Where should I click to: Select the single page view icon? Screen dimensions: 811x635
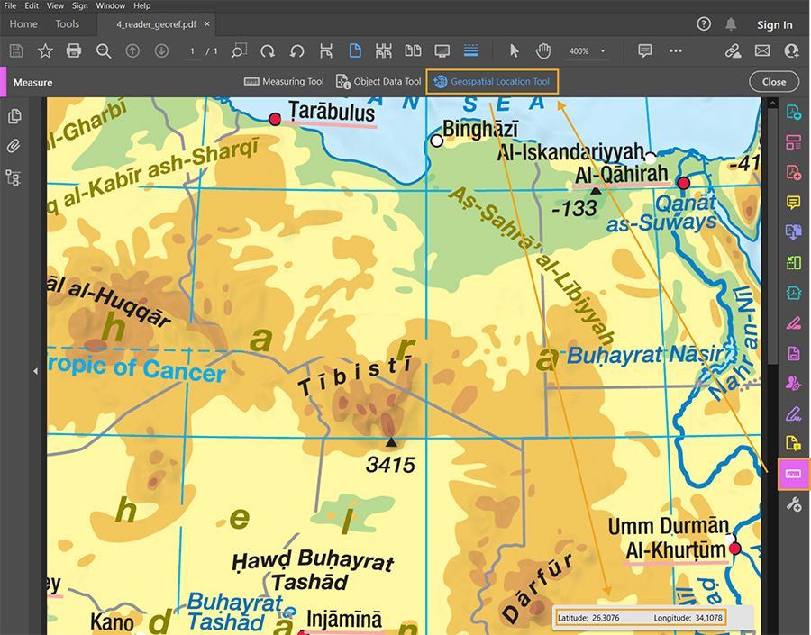coord(355,50)
